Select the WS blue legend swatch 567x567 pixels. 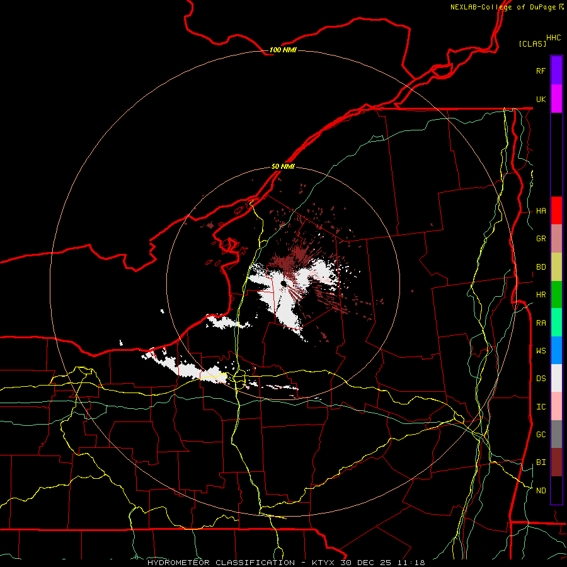(x=556, y=350)
